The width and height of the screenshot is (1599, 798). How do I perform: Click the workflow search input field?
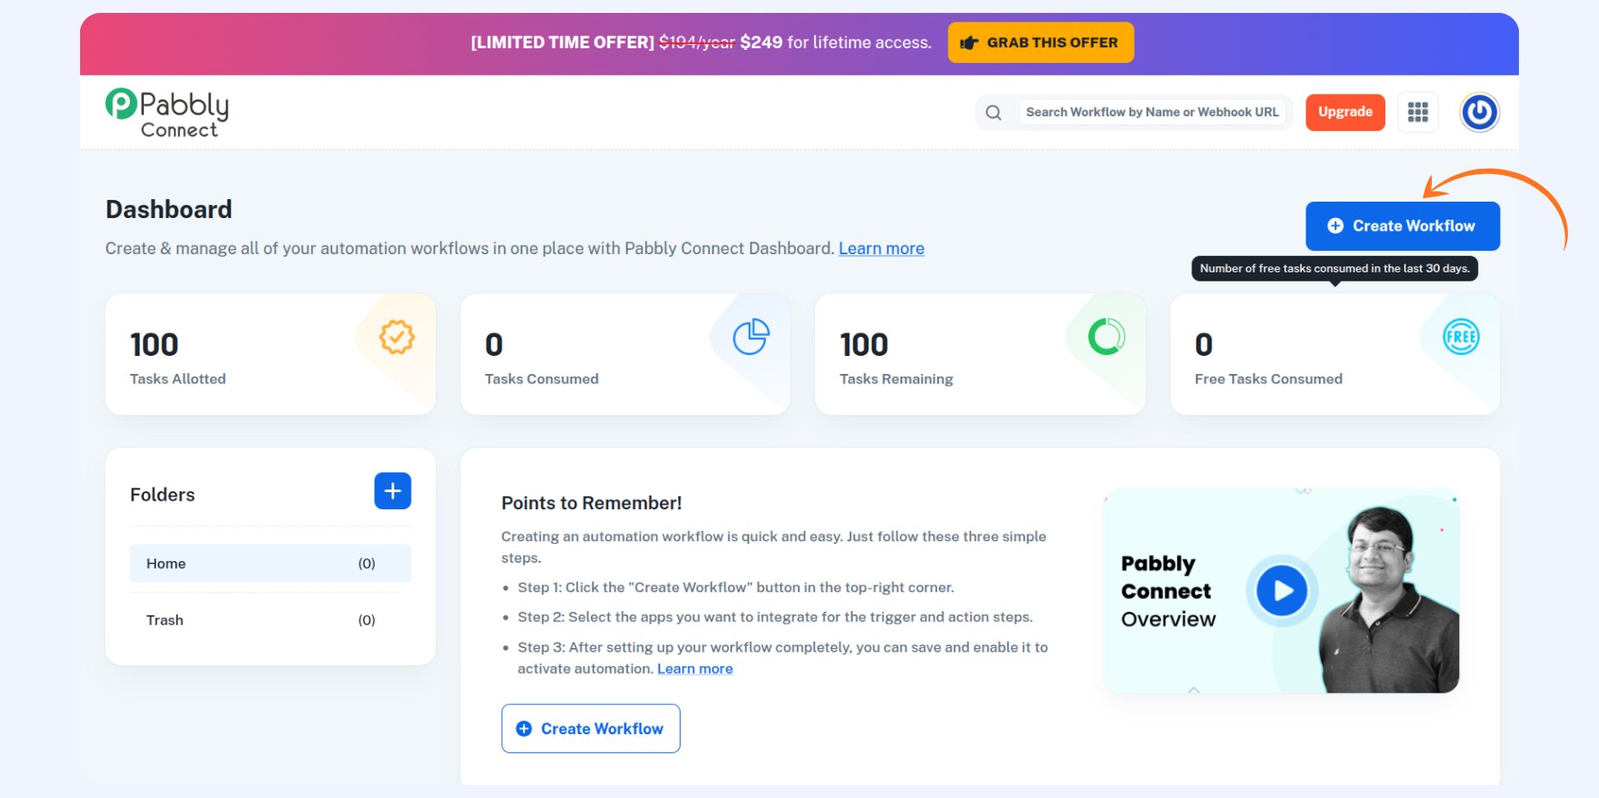1152,111
